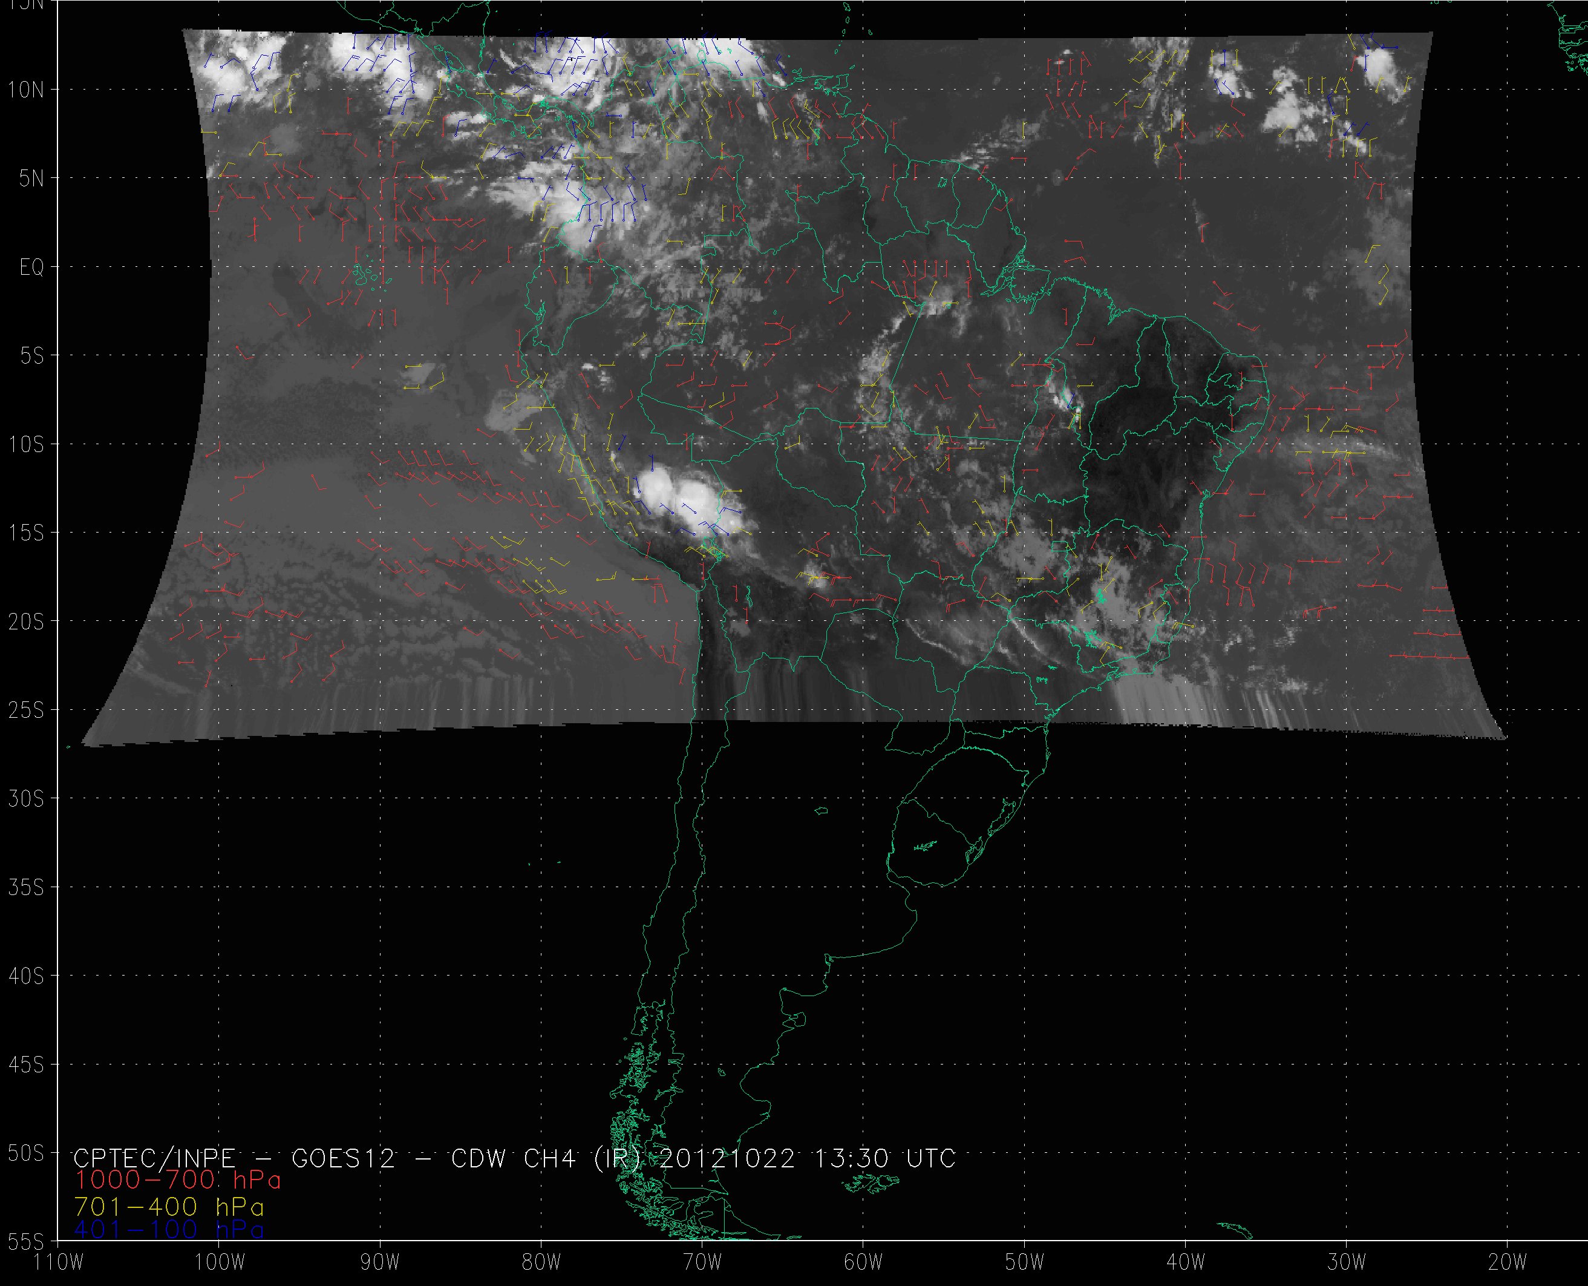Click the yellow '701-400 hPa' legend entry
This screenshot has width=1588, height=1286.
coord(169,1207)
